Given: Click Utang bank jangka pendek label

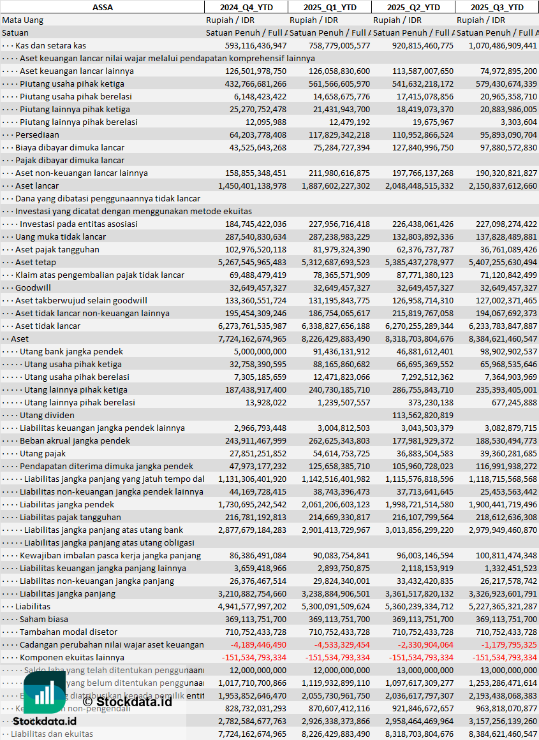Looking at the screenshot, I should pyautogui.click(x=71, y=352).
